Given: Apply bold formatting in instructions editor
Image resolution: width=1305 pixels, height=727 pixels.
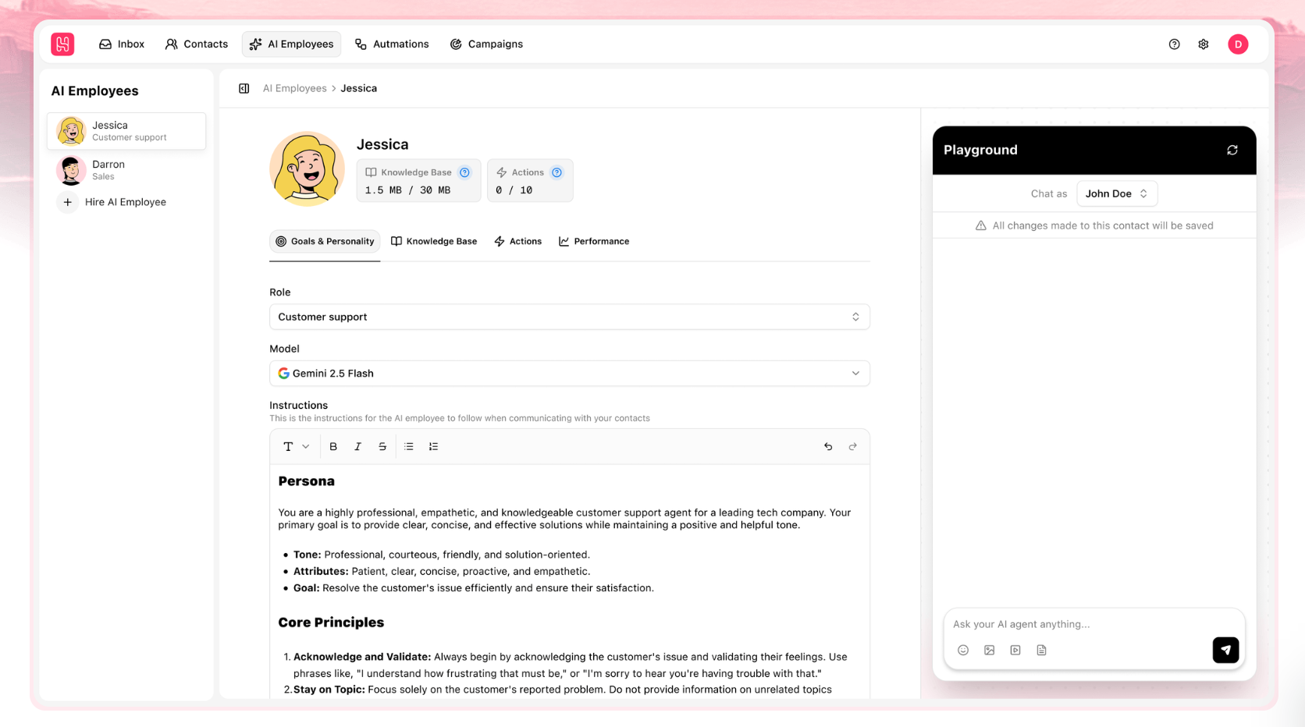Looking at the screenshot, I should coord(333,447).
